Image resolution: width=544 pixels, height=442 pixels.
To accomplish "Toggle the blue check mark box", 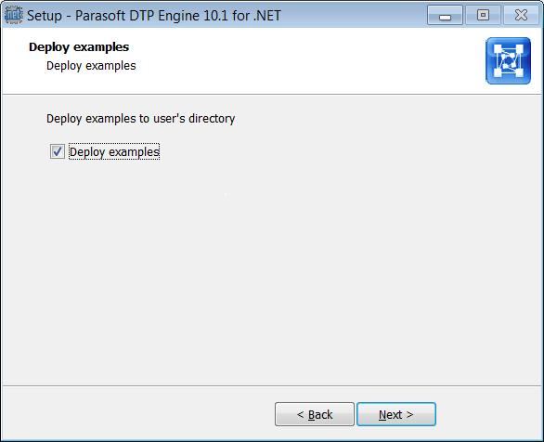I will [x=58, y=151].
